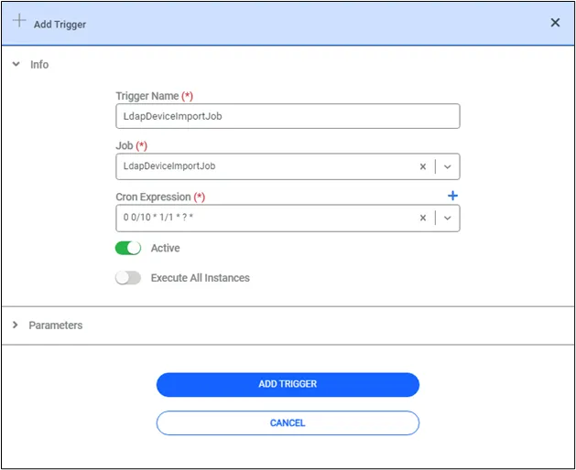Toggle the Active switch off

pyautogui.click(x=128, y=248)
